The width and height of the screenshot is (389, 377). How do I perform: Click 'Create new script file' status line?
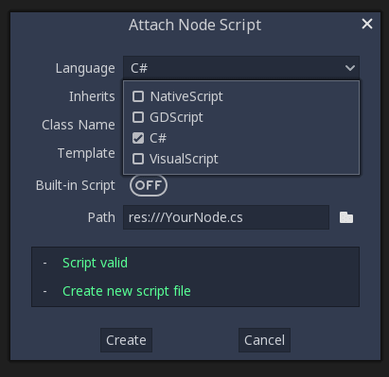[127, 291]
